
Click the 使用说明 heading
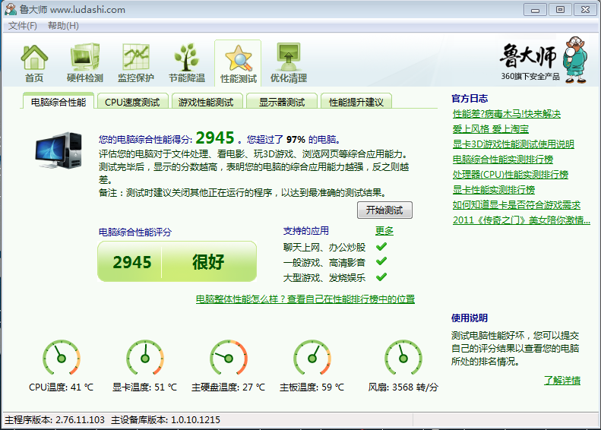(x=470, y=318)
